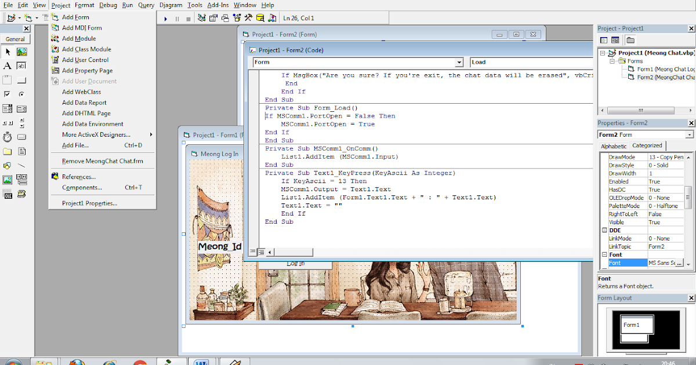The image size is (696, 365).
Task: Select the Label control tool
Action: [x=8, y=66]
